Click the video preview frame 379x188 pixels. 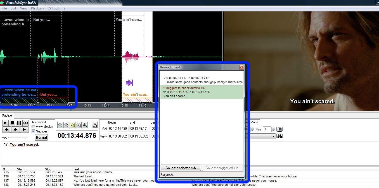click(301, 61)
